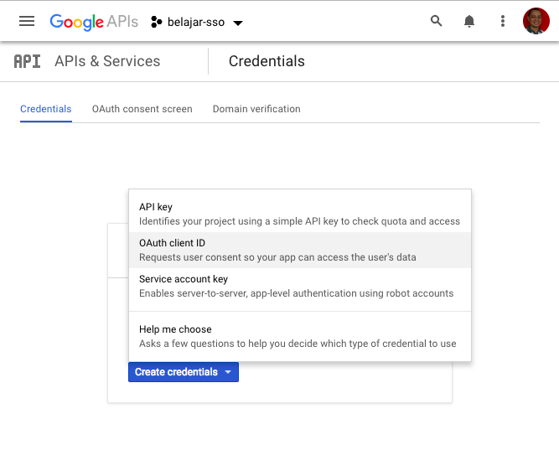This screenshot has width=559, height=476.
Task: Click the project dropdown arrow next to belajar-sso
Action: pos(238,23)
